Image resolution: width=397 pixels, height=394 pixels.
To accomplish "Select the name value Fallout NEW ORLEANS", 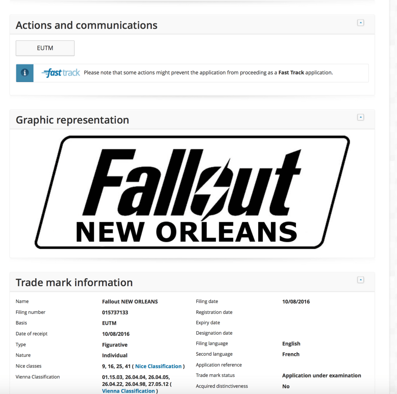I will click(x=130, y=302).
